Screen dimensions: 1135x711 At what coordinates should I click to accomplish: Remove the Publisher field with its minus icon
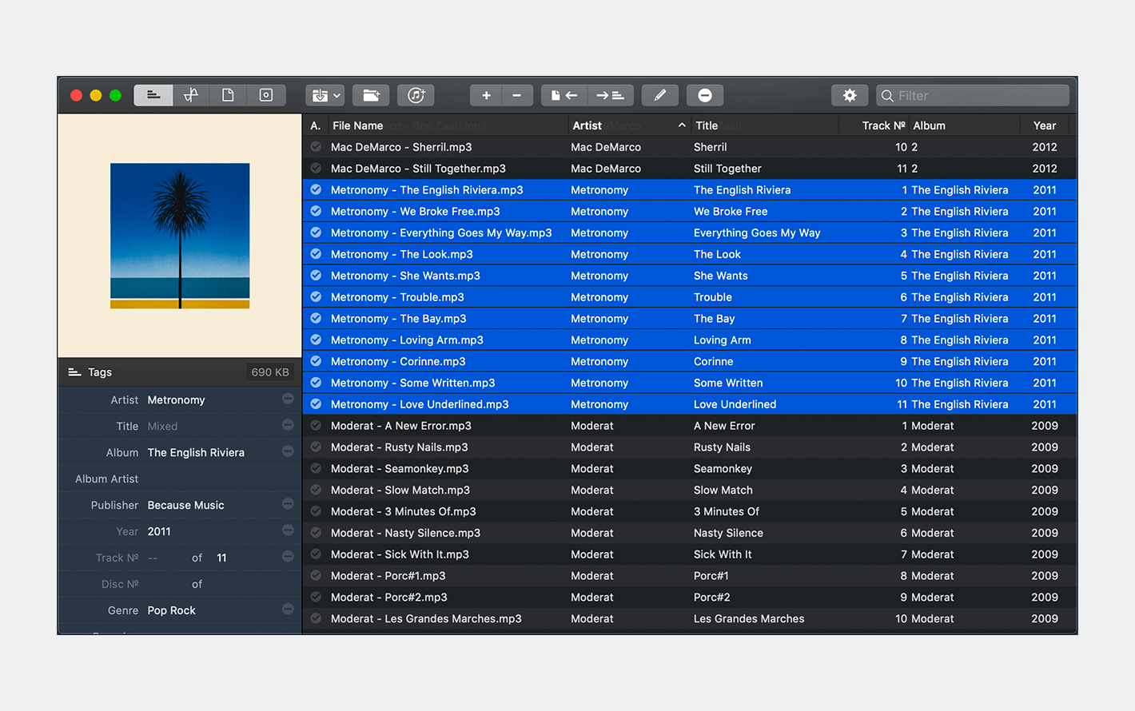coord(288,504)
